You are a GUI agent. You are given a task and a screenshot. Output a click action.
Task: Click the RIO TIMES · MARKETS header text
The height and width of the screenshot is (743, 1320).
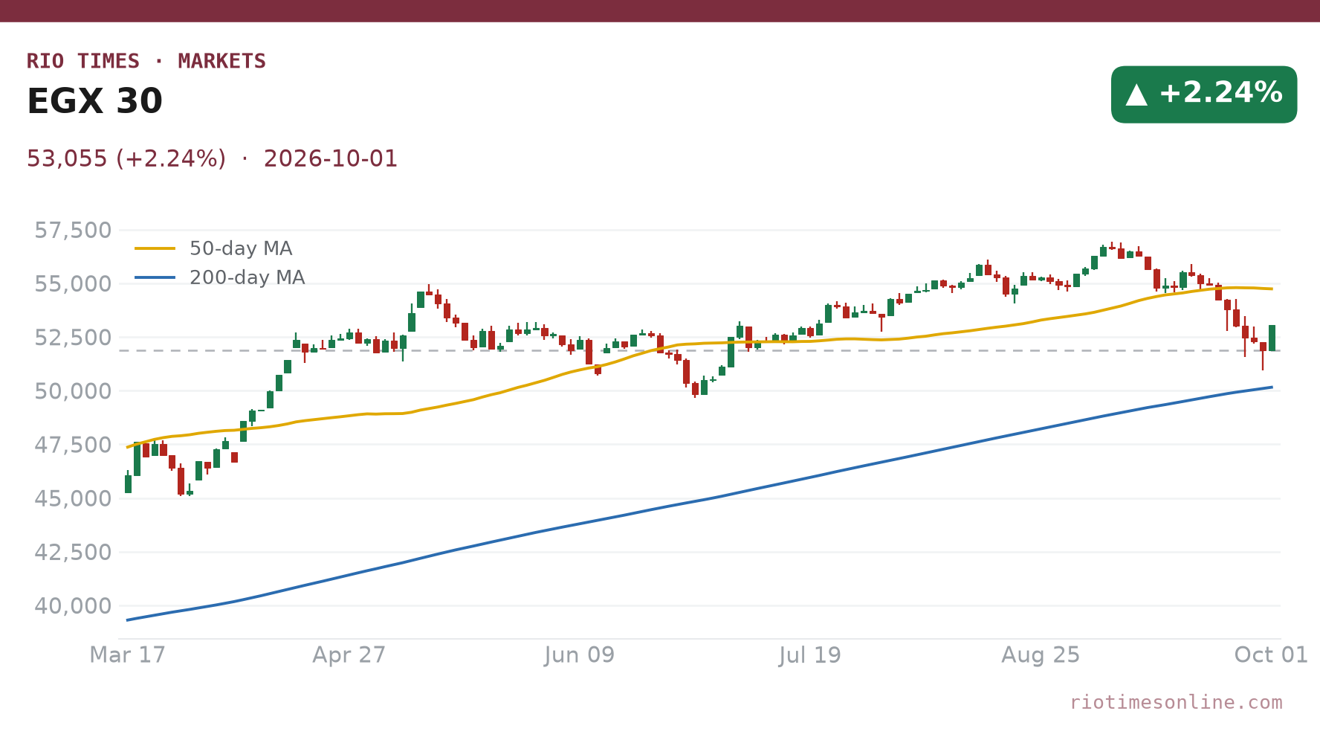click(x=146, y=61)
